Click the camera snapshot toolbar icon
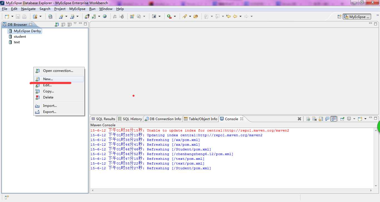 click(x=154, y=16)
